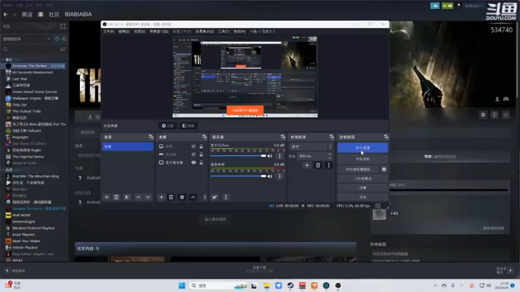This screenshot has width=520, height=292.
Task: Unlock the 图像 image source
Action: (x=201, y=147)
